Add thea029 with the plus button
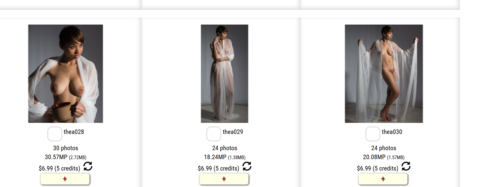Screen dimensions: 477x187 (224, 179)
